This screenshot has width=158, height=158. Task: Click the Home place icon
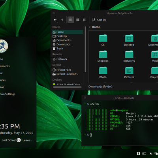[x=54, y=32]
